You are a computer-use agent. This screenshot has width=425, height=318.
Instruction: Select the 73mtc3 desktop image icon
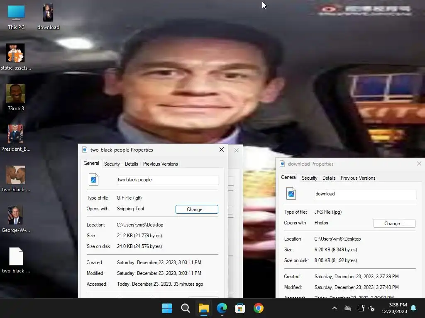16,98
